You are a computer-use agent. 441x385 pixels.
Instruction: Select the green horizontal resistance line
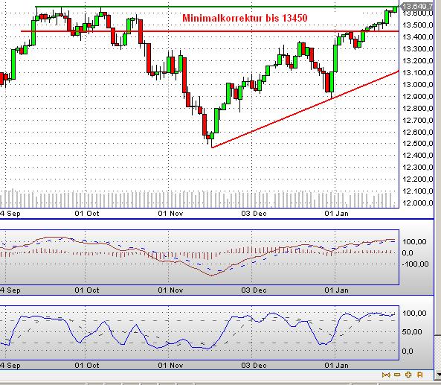pos(216,7)
